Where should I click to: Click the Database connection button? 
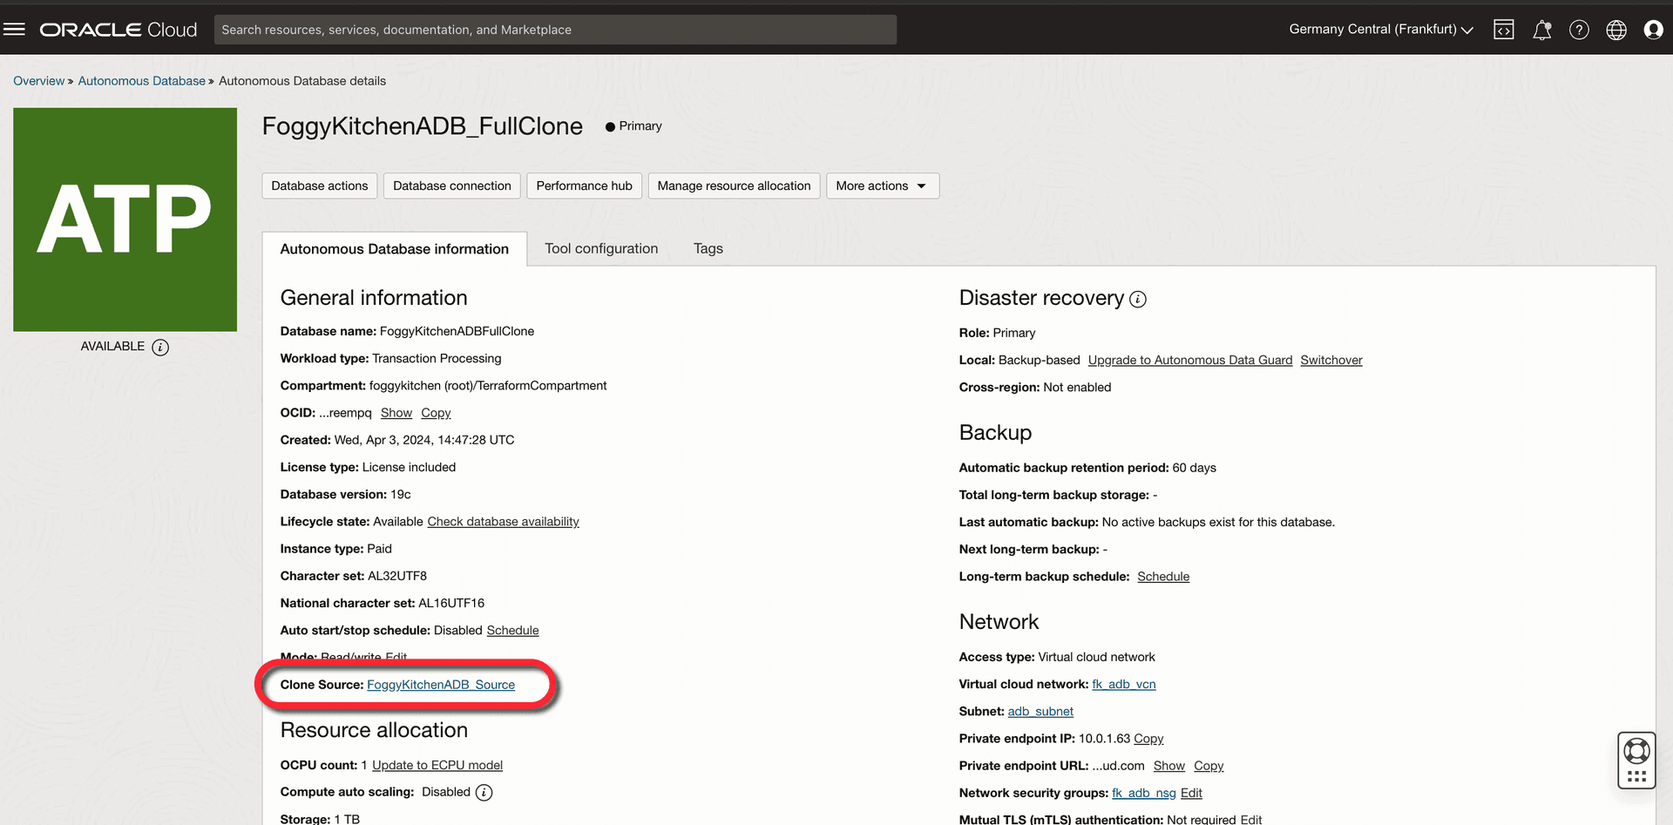[451, 186]
